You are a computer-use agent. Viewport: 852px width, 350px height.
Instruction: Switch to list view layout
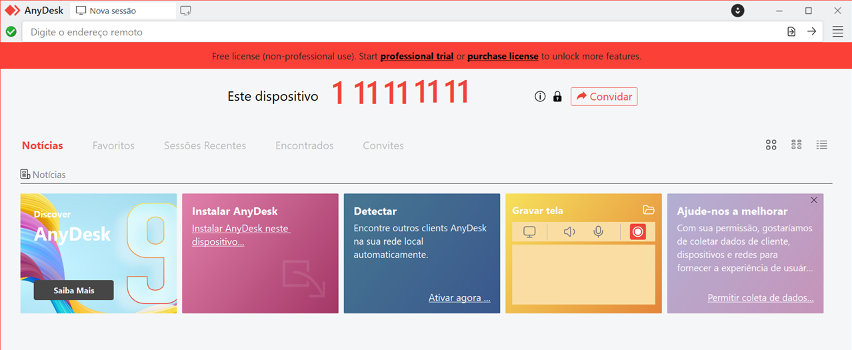(x=821, y=145)
